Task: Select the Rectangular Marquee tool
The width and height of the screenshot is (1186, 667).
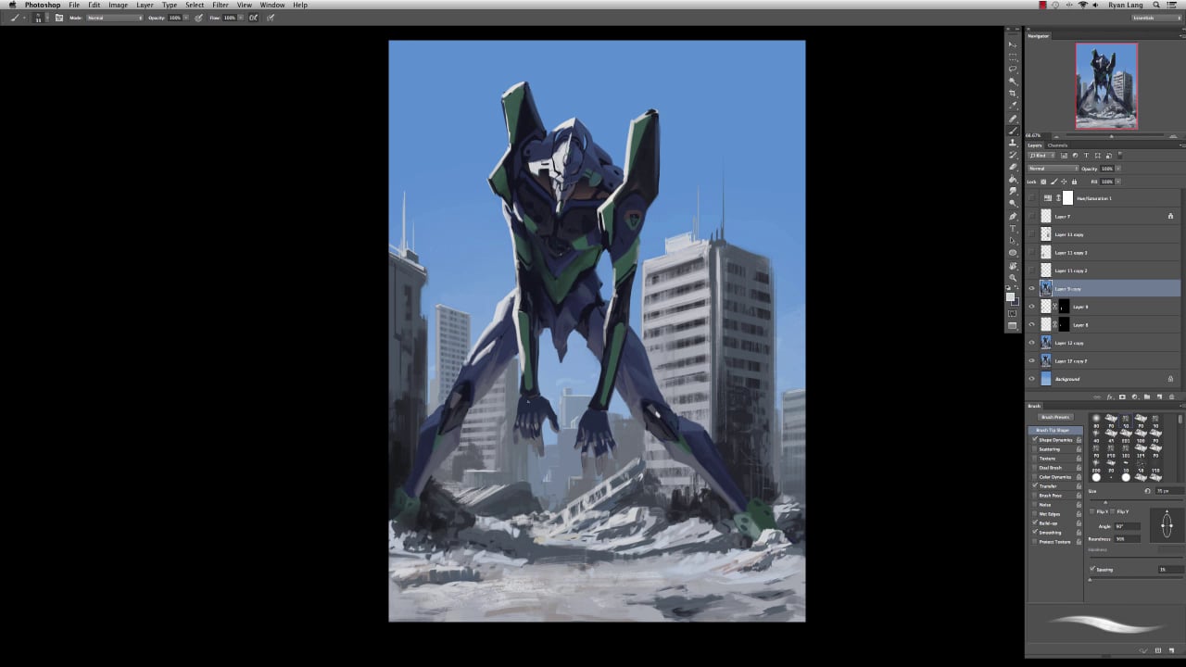Action: coord(1013,56)
